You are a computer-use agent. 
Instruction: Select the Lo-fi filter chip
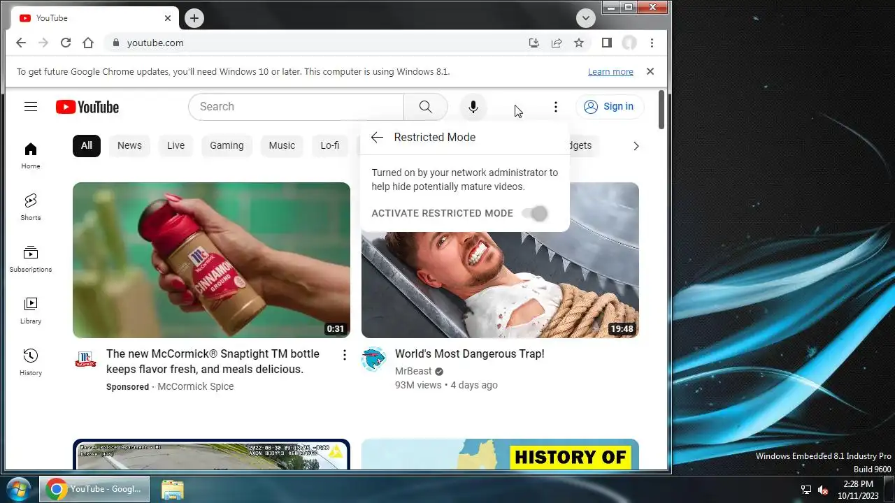click(x=330, y=145)
